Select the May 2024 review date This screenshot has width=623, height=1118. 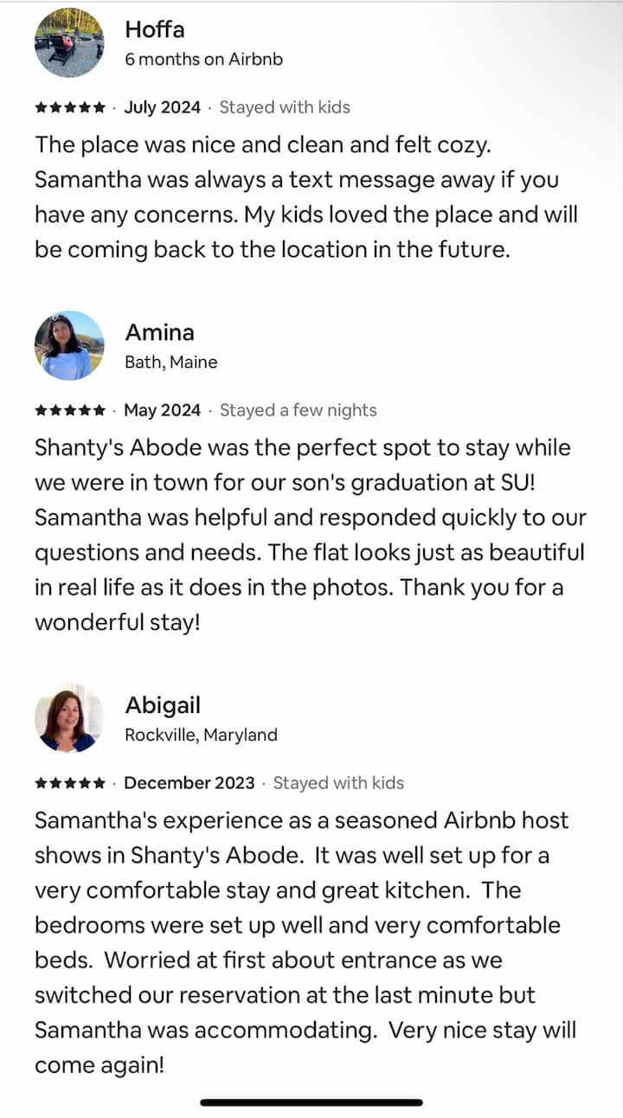[x=162, y=410]
